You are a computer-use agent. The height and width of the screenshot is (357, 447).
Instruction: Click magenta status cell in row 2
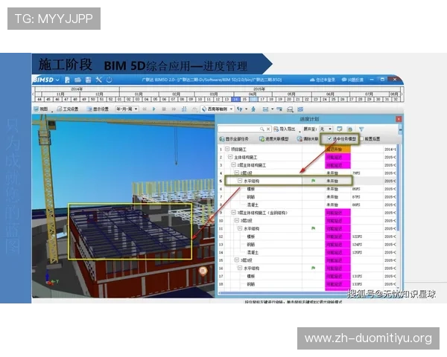337,157
